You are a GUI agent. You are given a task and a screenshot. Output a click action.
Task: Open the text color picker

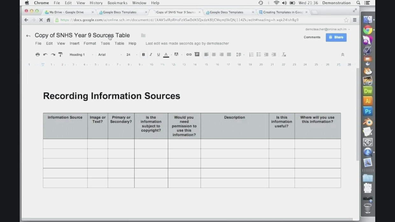coord(166,54)
